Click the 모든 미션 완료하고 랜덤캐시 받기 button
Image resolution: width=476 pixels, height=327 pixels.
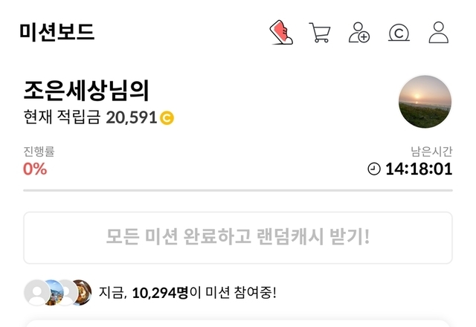pos(238,238)
